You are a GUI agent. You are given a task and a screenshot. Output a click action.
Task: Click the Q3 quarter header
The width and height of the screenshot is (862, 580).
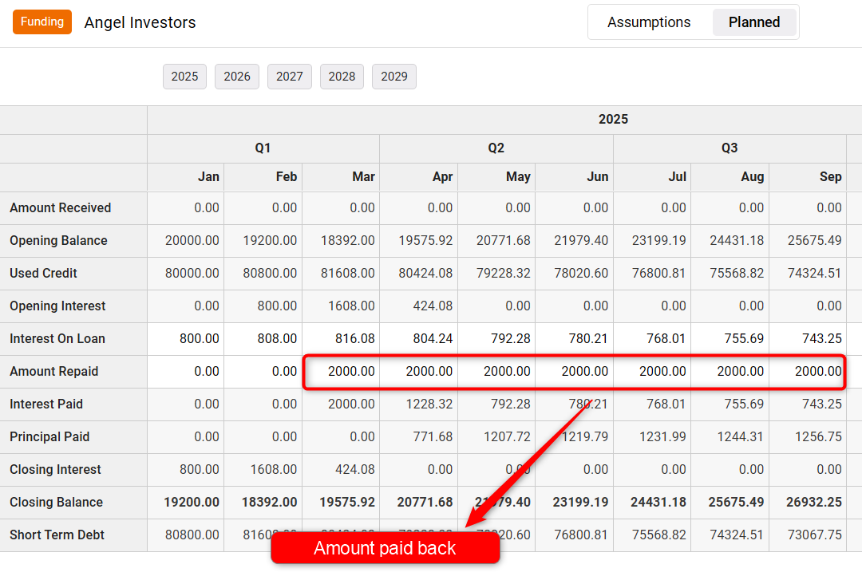(730, 148)
